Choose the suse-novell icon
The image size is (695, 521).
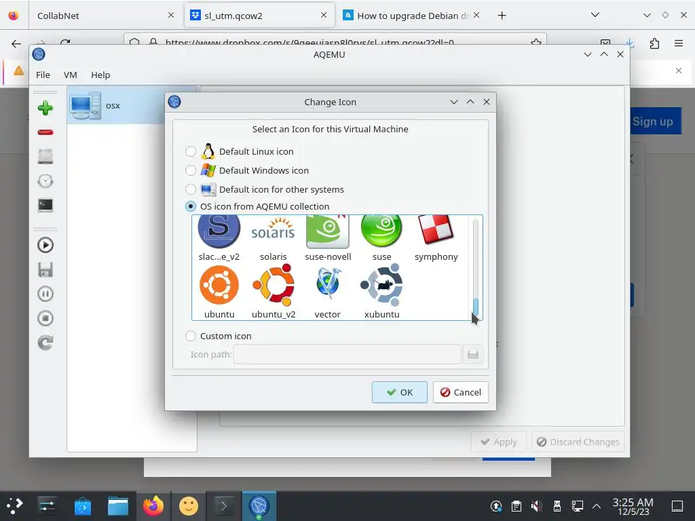[328, 238]
